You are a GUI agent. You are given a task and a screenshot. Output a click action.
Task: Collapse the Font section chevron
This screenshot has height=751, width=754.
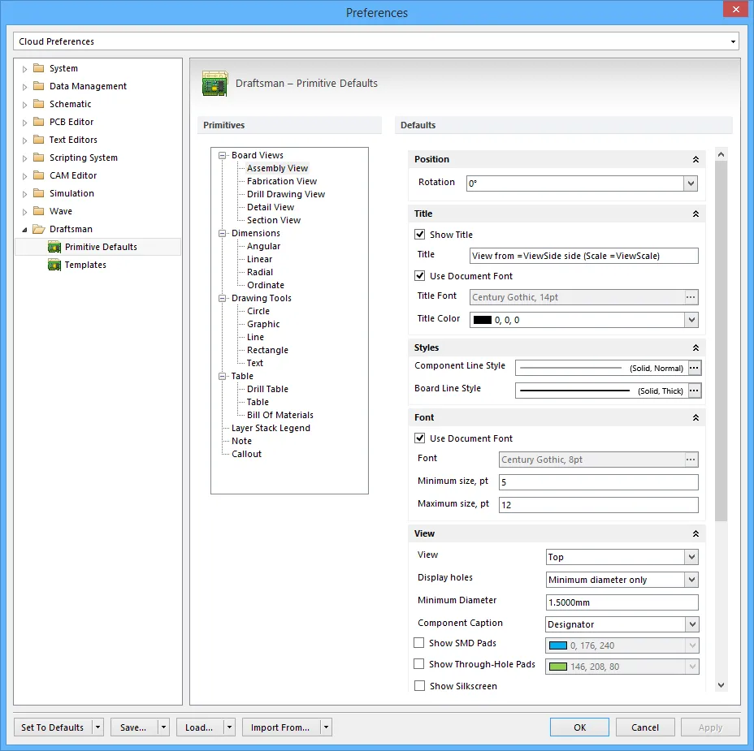click(x=695, y=418)
